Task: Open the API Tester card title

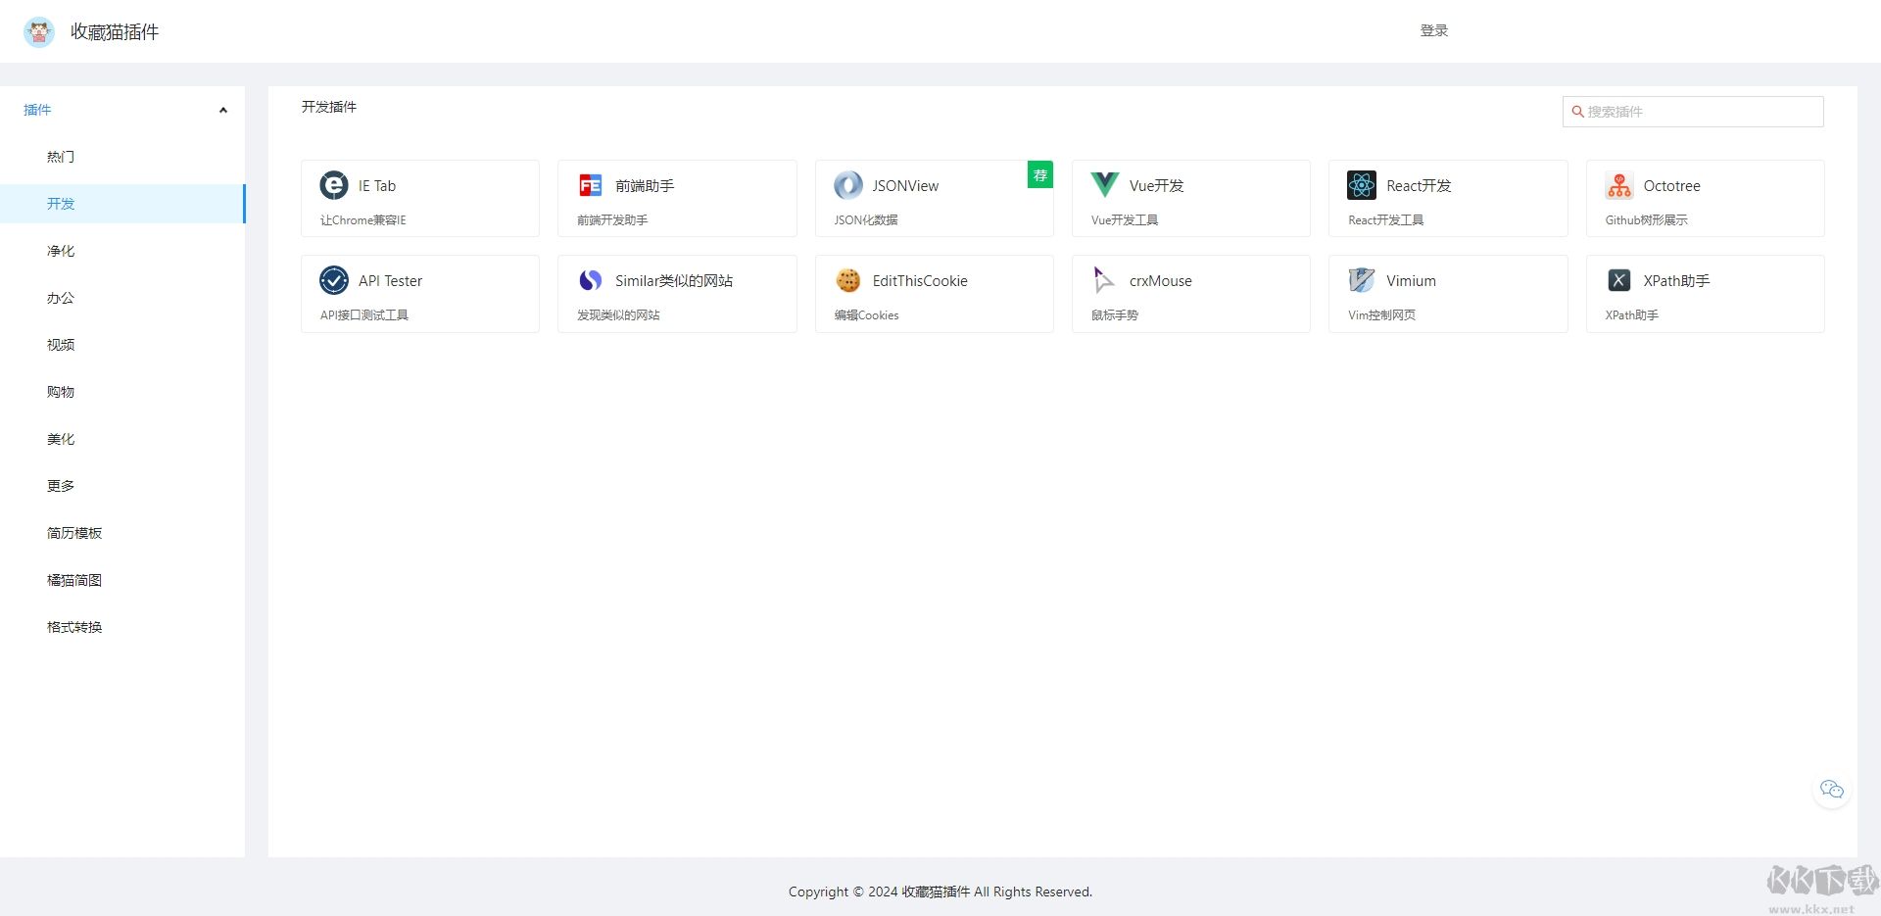Action: click(x=390, y=280)
